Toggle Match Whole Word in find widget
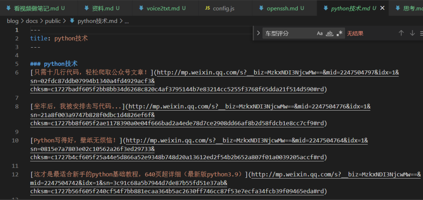The width and height of the screenshot is (423, 200). [x=329, y=33]
